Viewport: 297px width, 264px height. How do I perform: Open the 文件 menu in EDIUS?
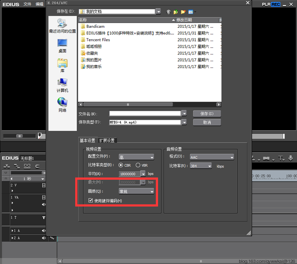[x=27, y=4]
